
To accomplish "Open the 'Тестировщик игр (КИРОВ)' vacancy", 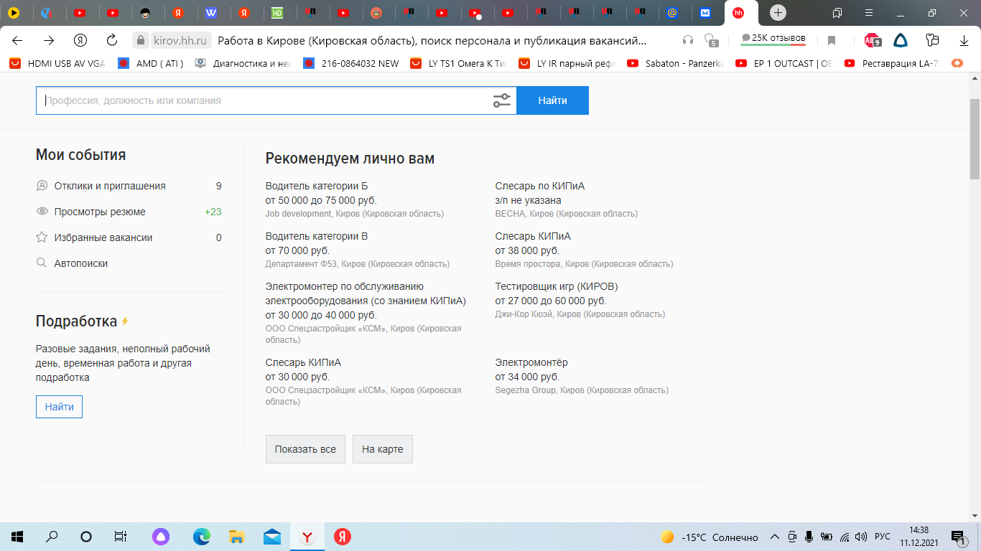I will point(556,286).
